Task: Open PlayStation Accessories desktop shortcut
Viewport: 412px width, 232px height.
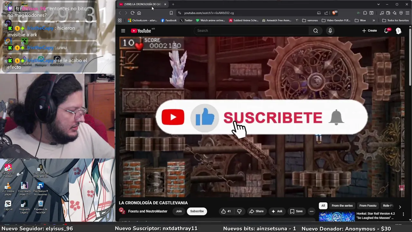Action: point(41,189)
